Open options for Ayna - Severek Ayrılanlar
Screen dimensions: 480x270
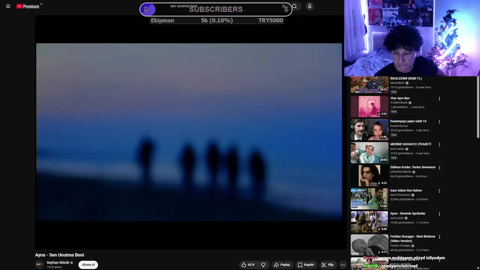439,214
